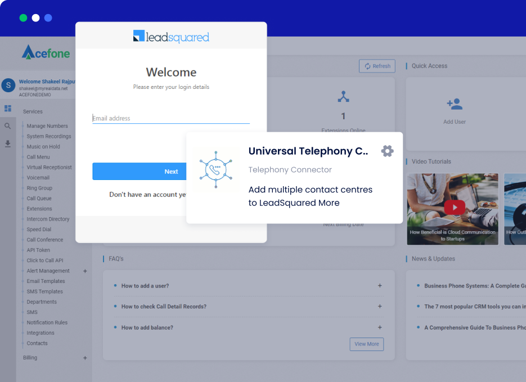
Task: Click the search magnifier icon in sidebar
Action: pyautogui.click(x=8, y=126)
